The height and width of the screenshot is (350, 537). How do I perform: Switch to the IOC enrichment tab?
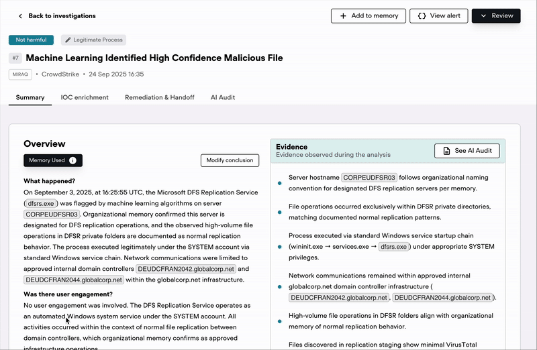point(85,97)
